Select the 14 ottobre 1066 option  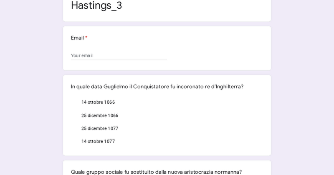coord(98,102)
